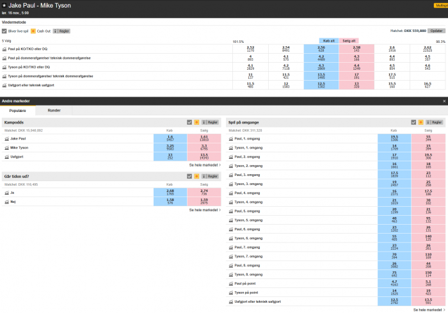This screenshot has height=313, width=448.
Task: Open graph icon for Tyson, 6. omgang
Action: tap(231, 238)
